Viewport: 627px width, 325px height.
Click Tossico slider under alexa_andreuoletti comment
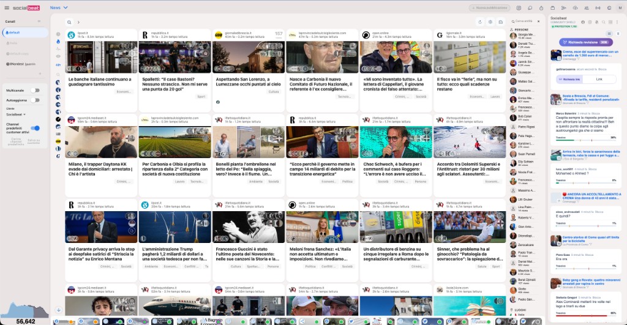(x=586, y=225)
